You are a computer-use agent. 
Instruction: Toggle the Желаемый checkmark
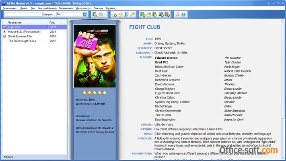tap(93, 116)
